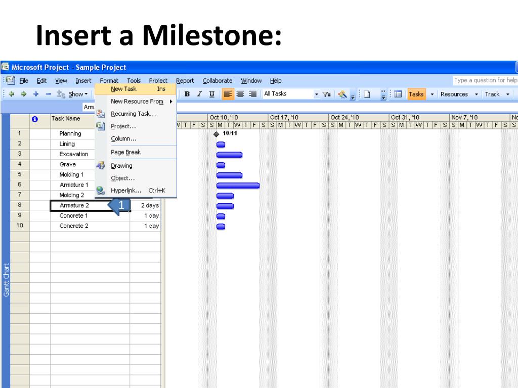
Task: Click the Indent green right arrow icon
Action: [23, 94]
